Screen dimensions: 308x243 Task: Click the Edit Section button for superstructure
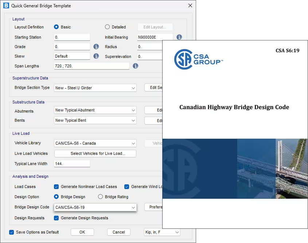point(153,87)
